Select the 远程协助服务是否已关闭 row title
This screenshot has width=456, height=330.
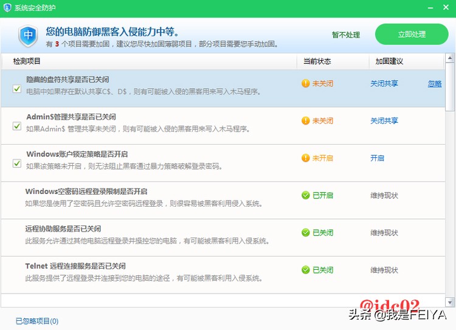(63, 229)
